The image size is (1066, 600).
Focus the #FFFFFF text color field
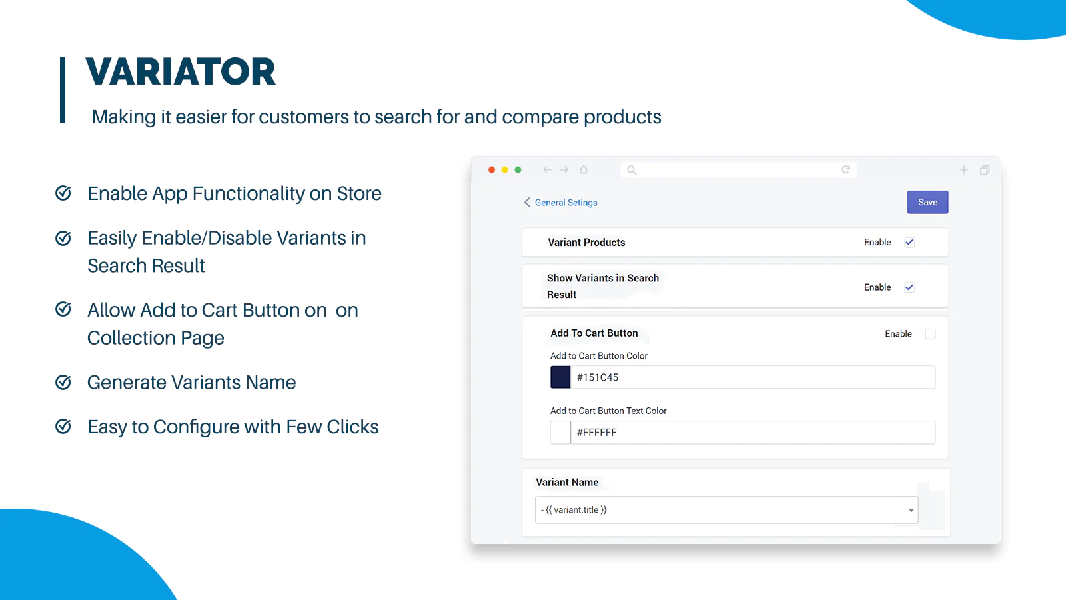click(753, 433)
